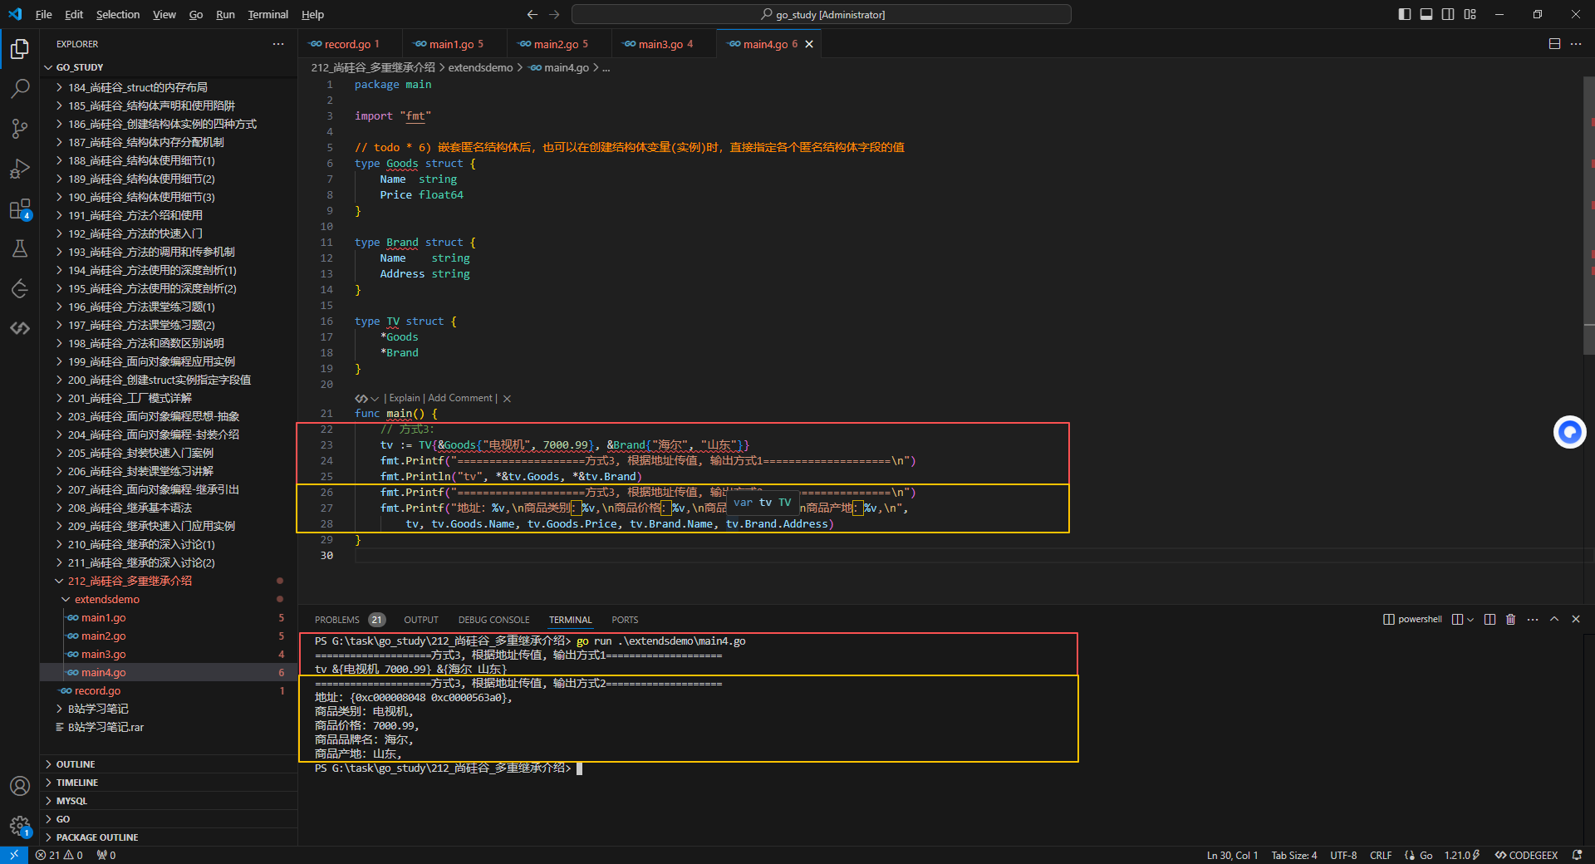Viewport: 1595px width, 864px height.
Task: Click the extendsdemo breadcrumb segment
Action: (x=480, y=67)
